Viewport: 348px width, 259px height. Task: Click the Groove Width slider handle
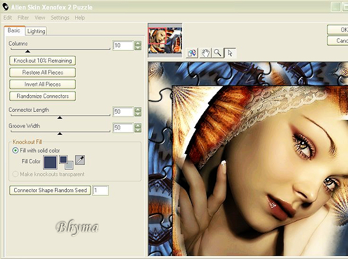click(60, 134)
